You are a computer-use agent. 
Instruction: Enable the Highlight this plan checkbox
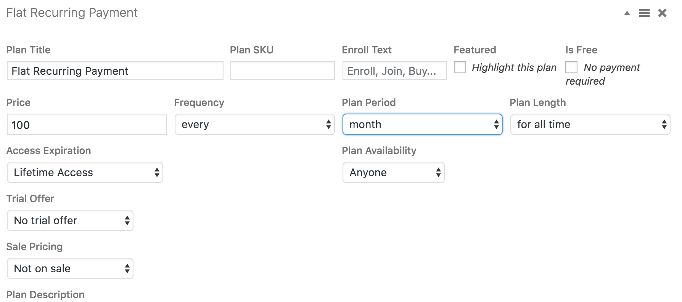tap(460, 67)
